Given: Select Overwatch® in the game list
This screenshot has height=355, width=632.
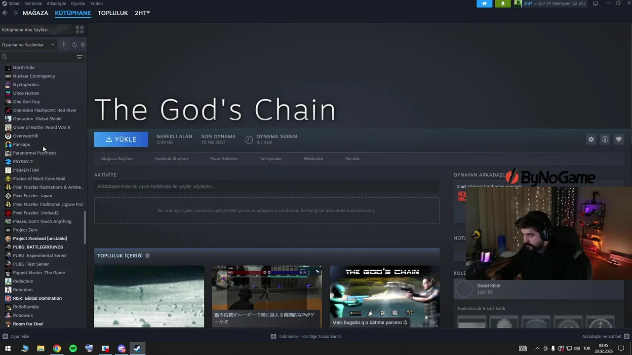Looking at the screenshot, I should [x=25, y=136].
